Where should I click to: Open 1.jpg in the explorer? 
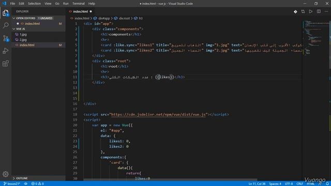click(23, 35)
